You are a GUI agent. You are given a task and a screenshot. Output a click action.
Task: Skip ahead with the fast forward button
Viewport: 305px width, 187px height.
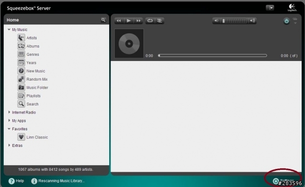(x=138, y=21)
